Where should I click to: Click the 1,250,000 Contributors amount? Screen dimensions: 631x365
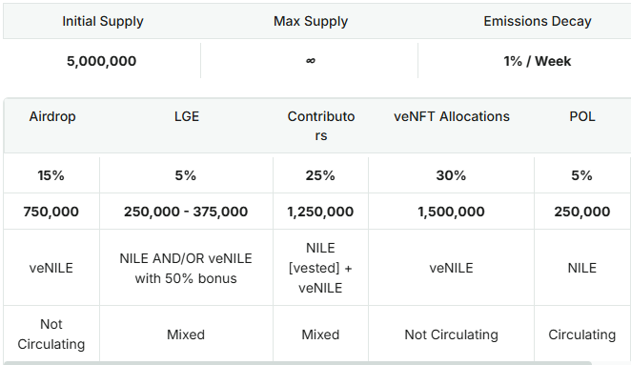(320, 212)
